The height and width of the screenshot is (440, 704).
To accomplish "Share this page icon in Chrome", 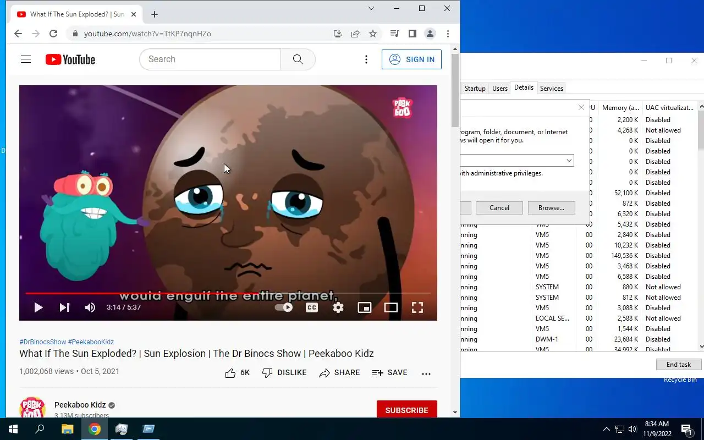I will pos(355,34).
